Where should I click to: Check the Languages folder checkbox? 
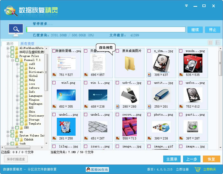[22, 96]
